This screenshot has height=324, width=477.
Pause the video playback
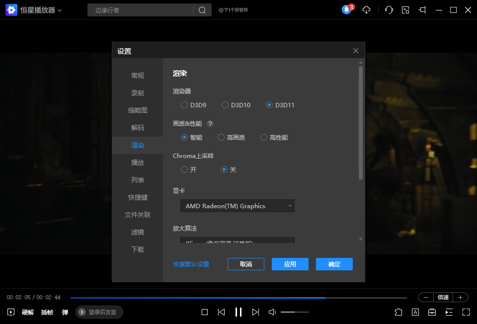point(238,312)
